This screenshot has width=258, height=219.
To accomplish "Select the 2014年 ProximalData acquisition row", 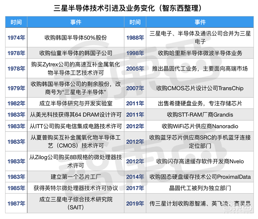I will [x=200, y=177].
